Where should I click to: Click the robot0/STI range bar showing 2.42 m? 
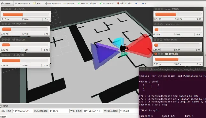[25, 60]
